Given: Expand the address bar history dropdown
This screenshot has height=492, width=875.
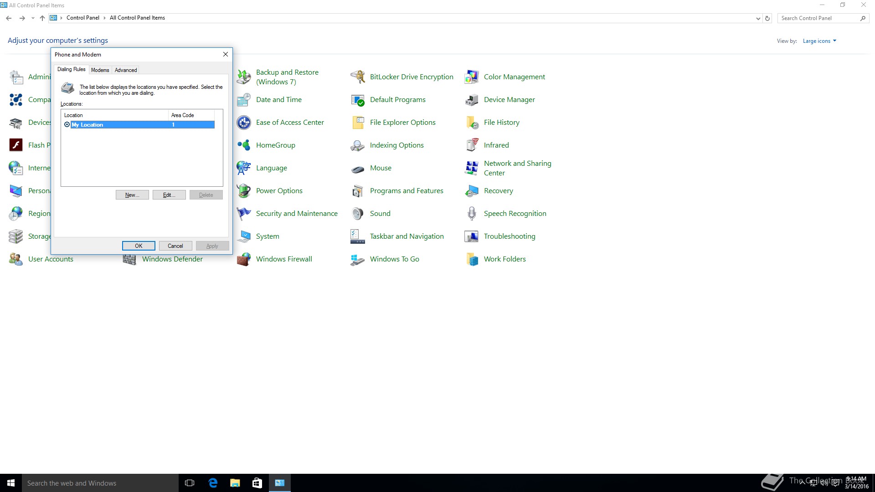Looking at the screenshot, I should point(758,19).
